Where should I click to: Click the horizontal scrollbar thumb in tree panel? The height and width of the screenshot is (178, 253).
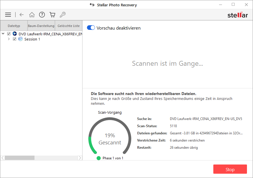point(20,158)
